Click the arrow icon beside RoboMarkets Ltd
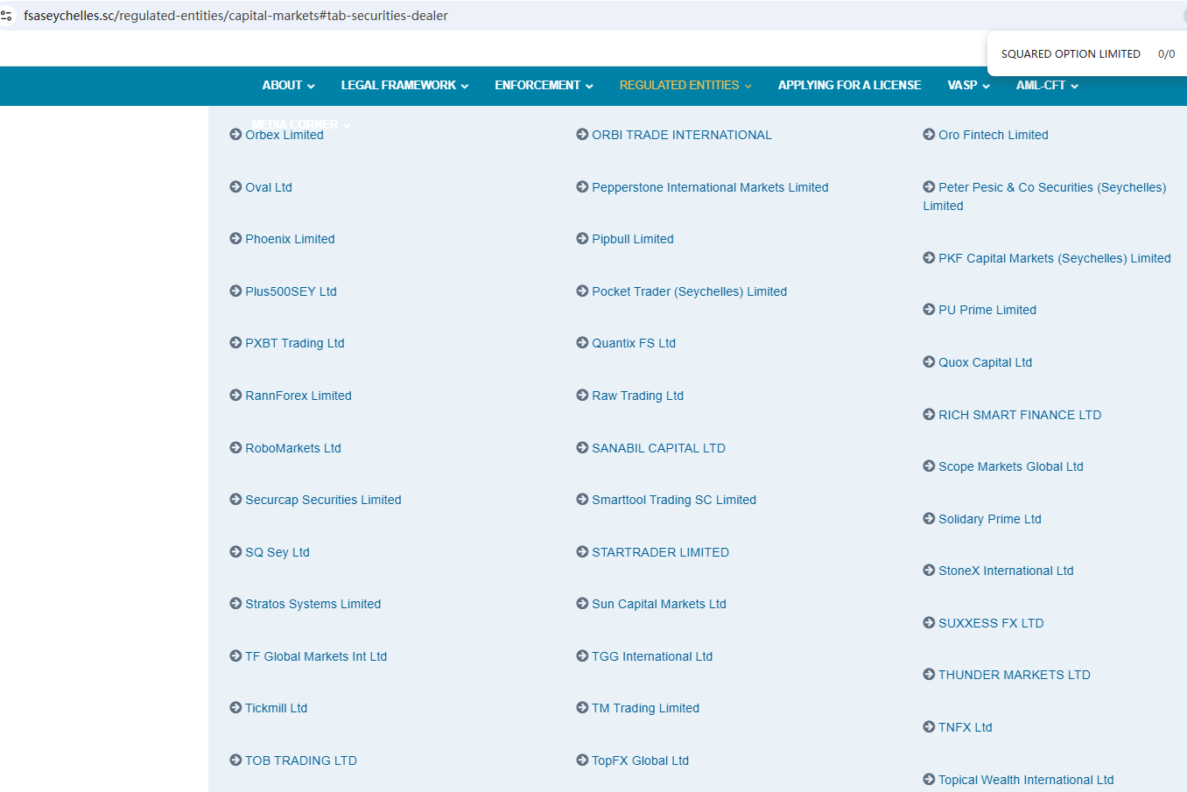 (235, 448)
